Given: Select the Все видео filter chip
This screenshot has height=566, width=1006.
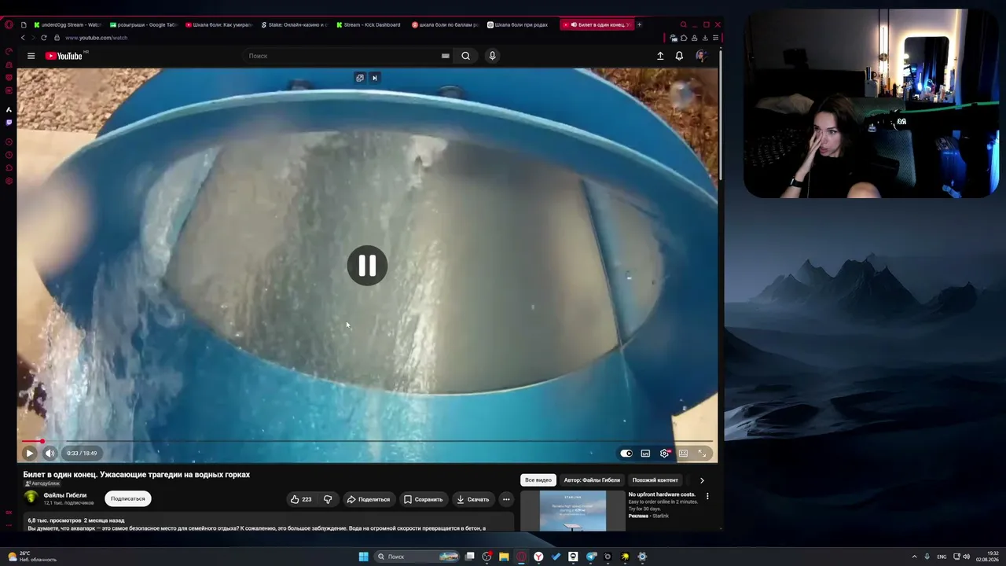Looking at the screenshot, I should 538,480.
